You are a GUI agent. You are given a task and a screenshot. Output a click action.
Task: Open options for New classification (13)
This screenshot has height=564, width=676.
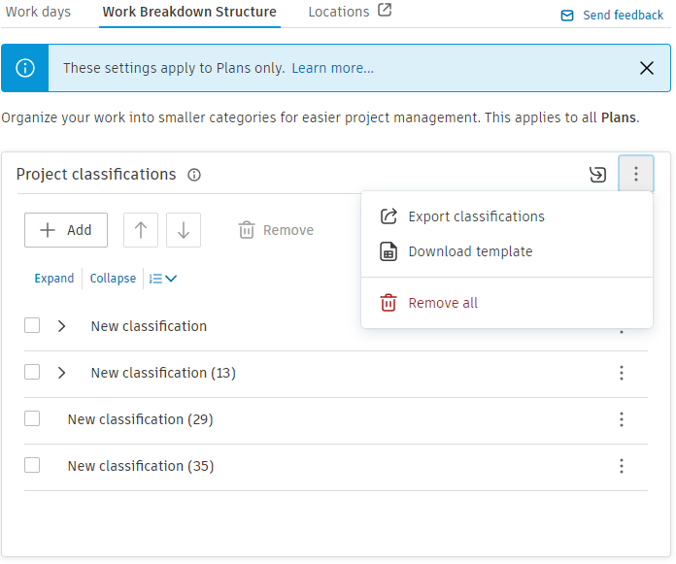coord(622,373)
